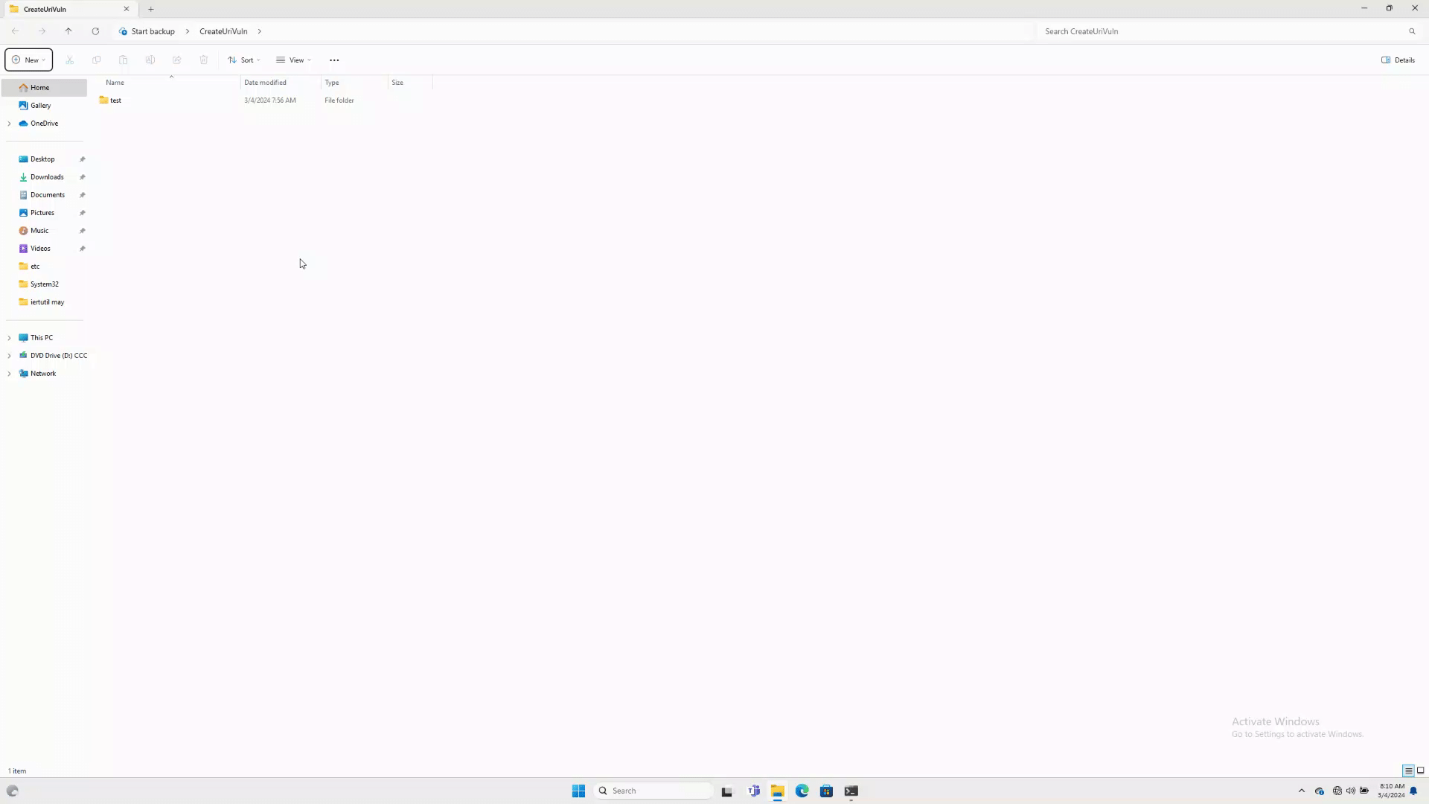Click the View options toolbar icon
The image size is (1429, 804).
pyautogui.click(x=295, y=60)
